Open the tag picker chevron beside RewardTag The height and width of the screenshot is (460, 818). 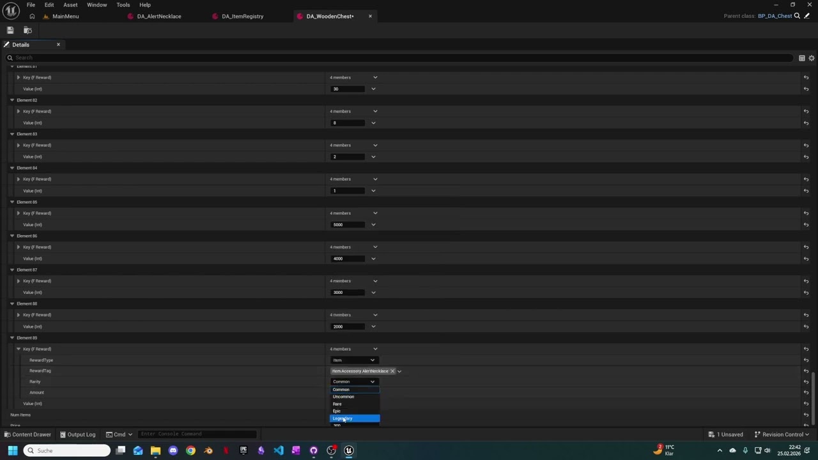[399, 371]
